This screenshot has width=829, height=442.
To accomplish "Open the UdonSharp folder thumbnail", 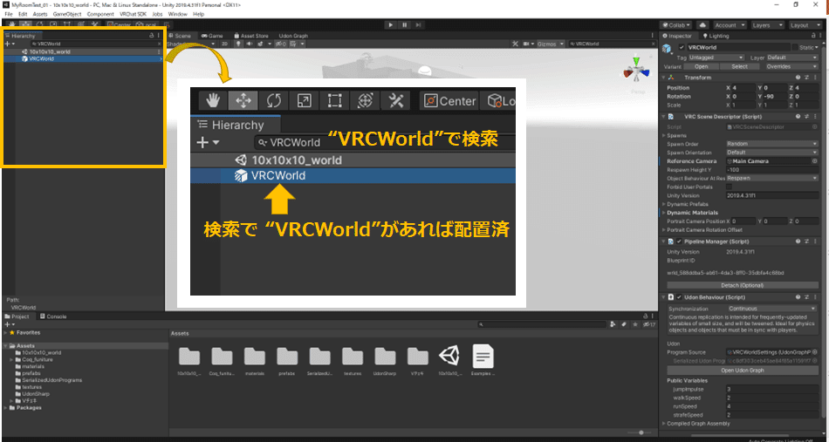I will click(385, 357).
